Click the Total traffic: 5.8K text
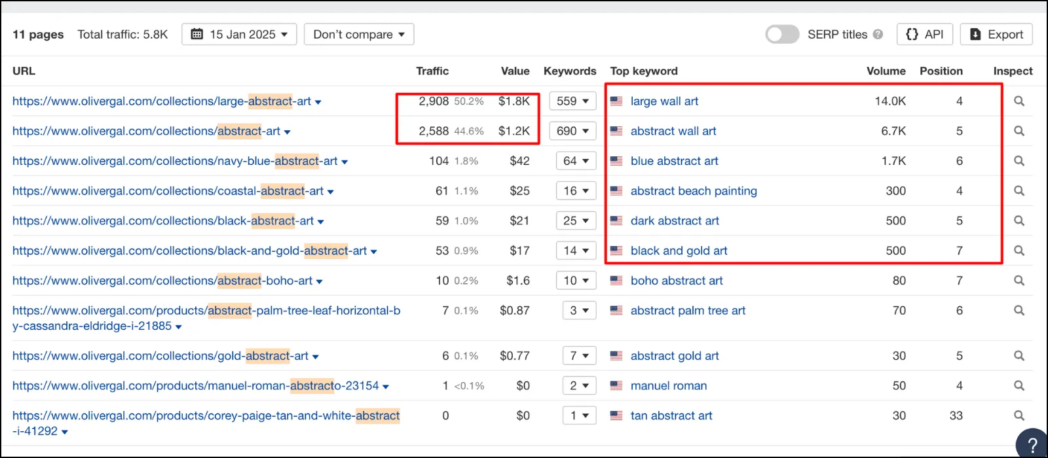The width and height of the screenshot is (1048, 458). click(122, 35)
